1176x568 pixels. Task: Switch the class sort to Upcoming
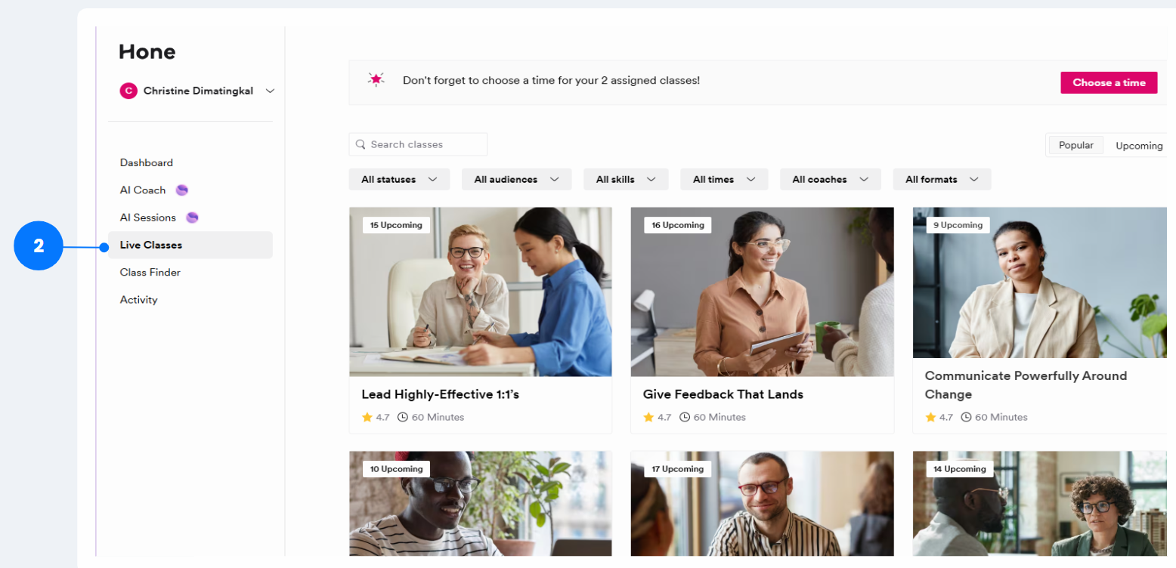tap(1139, 146)
